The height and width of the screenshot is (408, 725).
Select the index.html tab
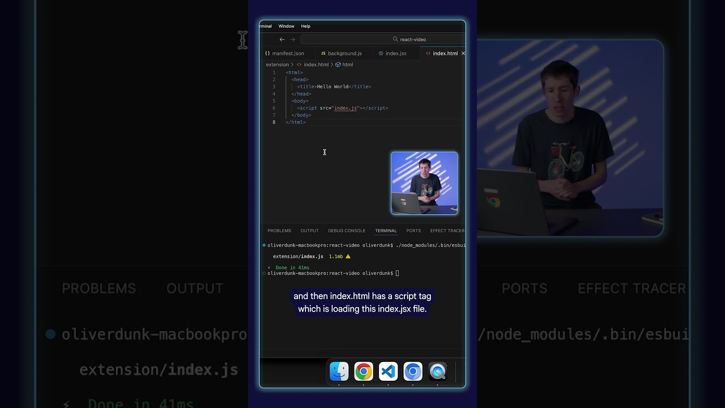(x=442, y=53)
